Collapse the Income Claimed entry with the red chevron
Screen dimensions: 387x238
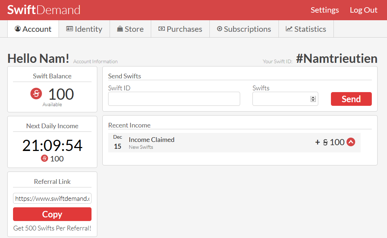point(350,142)
